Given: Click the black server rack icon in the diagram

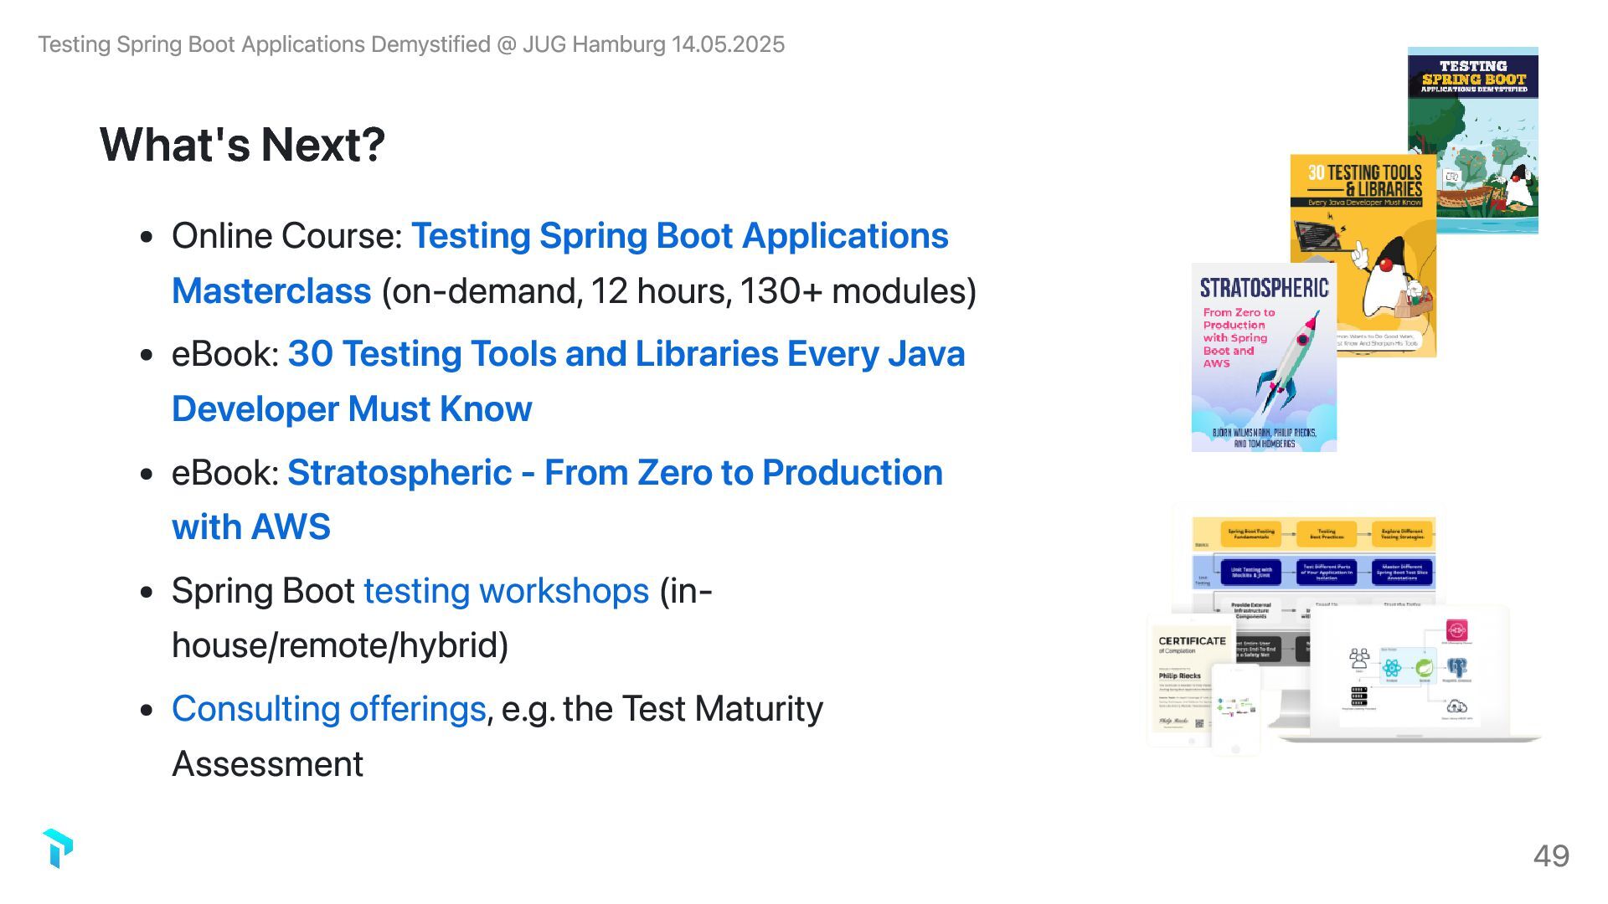Looking at the screenshot, I should pyautogui.click(x=1358, y=696).
